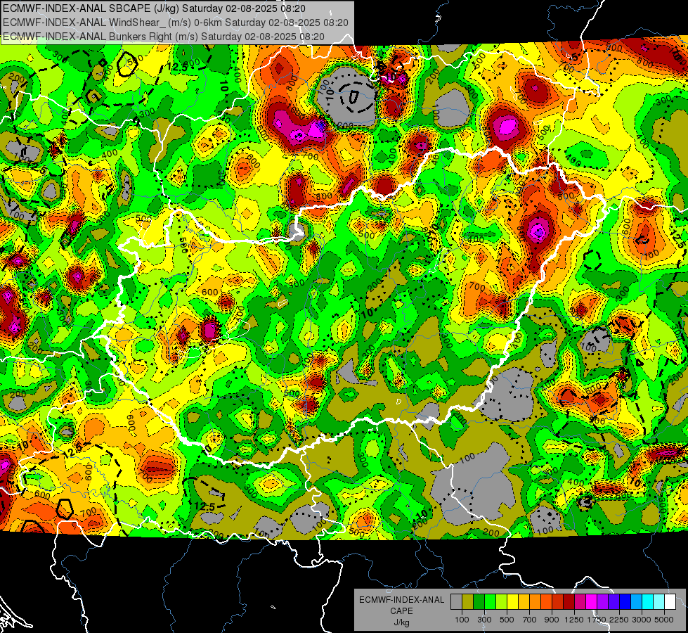Viewport: 688px width, 633px height.
Task: Click ECMWF-INDEX-ANAL text in the color legend
Action: coord(402,600)
